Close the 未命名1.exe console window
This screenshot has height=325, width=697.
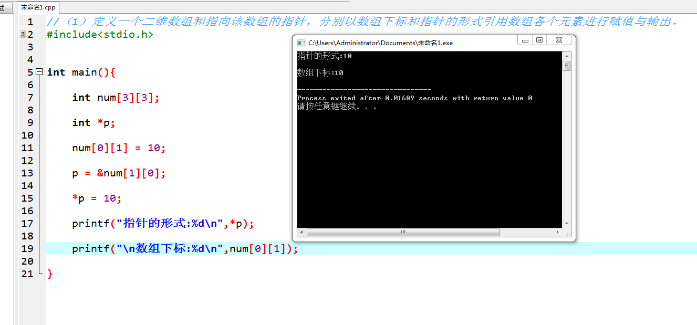559,40
